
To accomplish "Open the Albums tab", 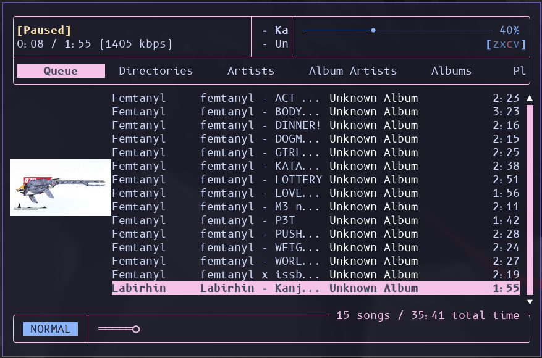I will click(x=451, y=71).
